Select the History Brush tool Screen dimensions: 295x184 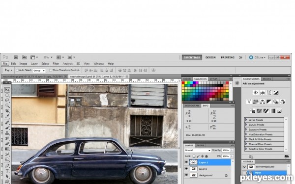tap(7, 138)
